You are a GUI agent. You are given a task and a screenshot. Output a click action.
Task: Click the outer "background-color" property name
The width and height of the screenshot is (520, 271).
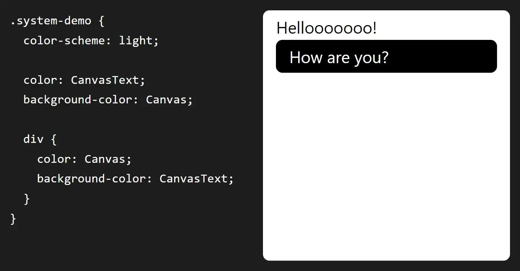pyautogui.click(x=77, y=100)
